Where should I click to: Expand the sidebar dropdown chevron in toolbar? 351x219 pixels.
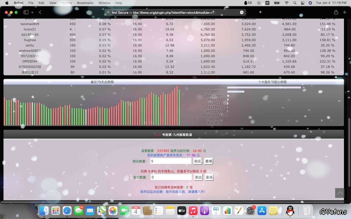point(32,12)
